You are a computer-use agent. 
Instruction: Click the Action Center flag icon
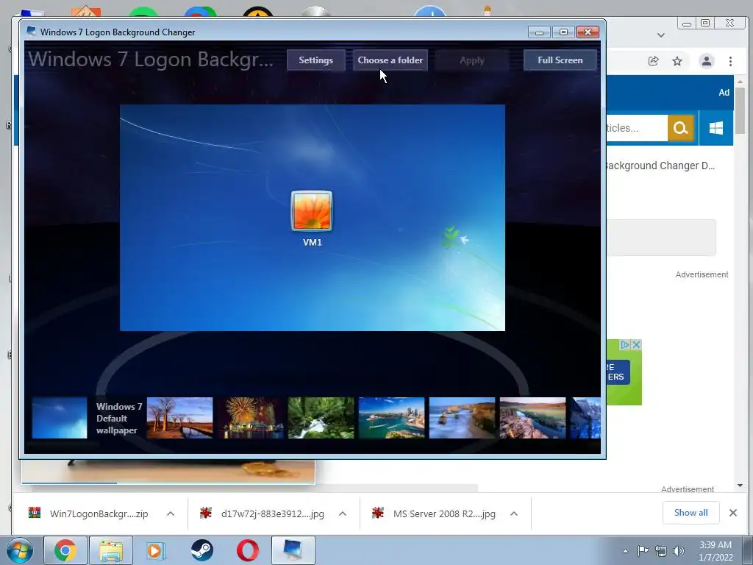click(x=643, y=550)
